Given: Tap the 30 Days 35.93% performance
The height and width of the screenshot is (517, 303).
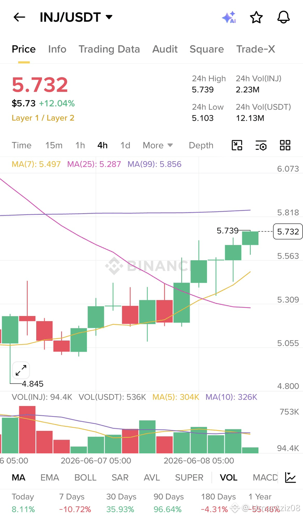Looking at the screenshot, I should [x=121, y=503].
